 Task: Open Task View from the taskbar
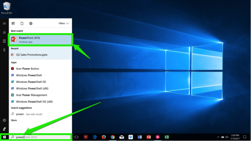pyautogui.click(x=77, y=137)
